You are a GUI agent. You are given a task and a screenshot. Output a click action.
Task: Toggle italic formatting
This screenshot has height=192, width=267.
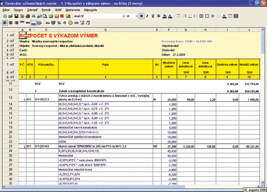pyautogui.click(x=147, y=16)
